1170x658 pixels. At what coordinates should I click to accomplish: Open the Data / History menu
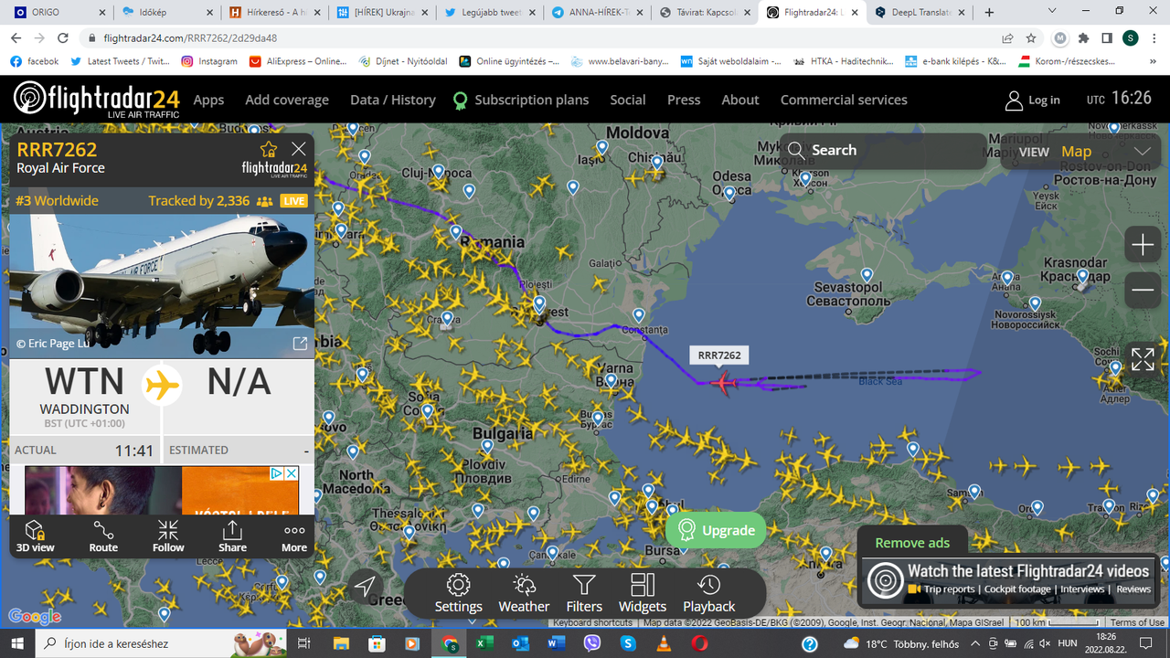coord(393,100)
